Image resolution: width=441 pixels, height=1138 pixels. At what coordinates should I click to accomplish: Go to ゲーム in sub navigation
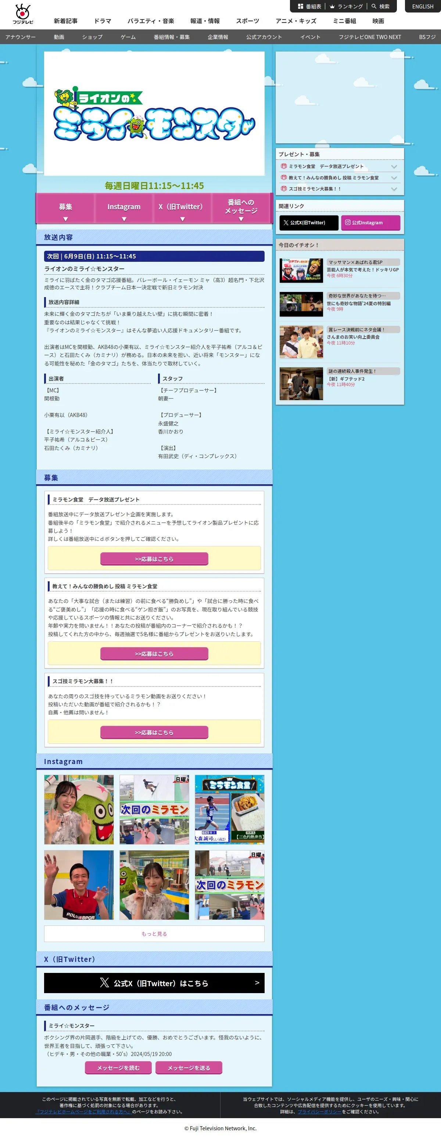(x=128, y=37)
